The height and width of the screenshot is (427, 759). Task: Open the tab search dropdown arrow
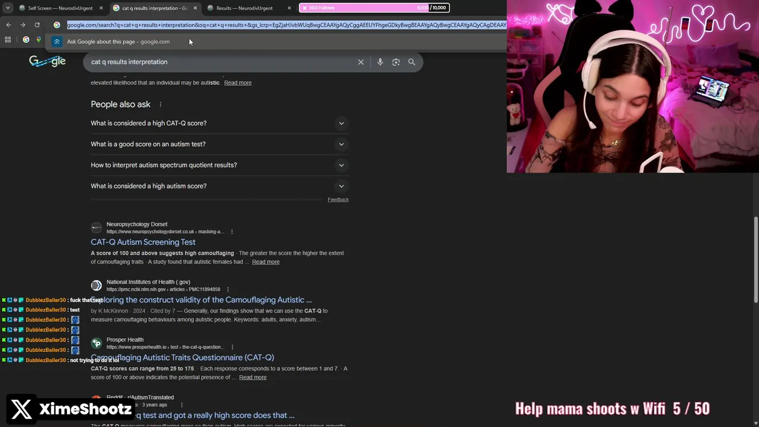(8, 8)
